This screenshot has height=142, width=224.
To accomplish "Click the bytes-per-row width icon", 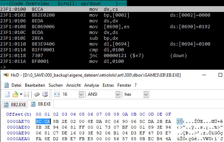I will tap(57, 94).
